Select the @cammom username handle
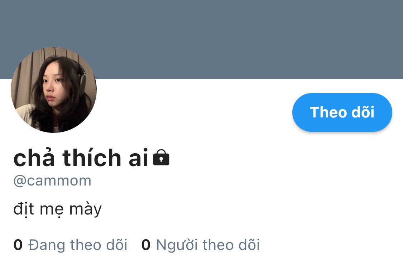The height and width of the screenshot is (265, 403). [x=52, y=181]
